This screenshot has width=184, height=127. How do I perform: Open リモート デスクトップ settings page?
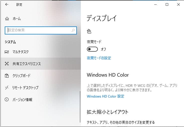coord(41,88)
